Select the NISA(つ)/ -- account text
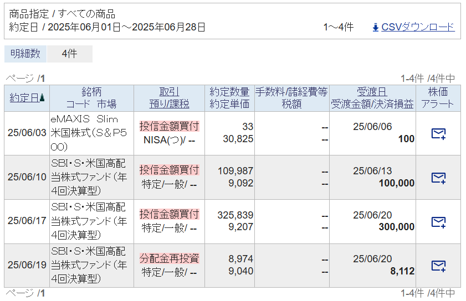 click(170, 140)
